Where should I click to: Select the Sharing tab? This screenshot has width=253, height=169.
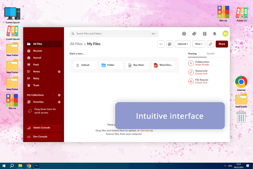(192, 54)
